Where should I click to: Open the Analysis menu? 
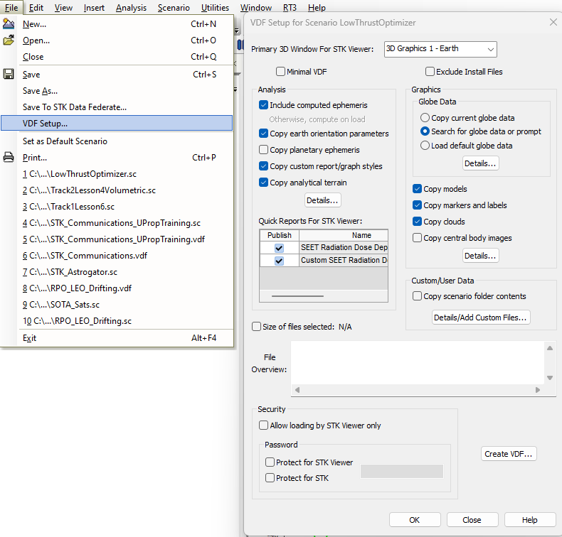131,8
